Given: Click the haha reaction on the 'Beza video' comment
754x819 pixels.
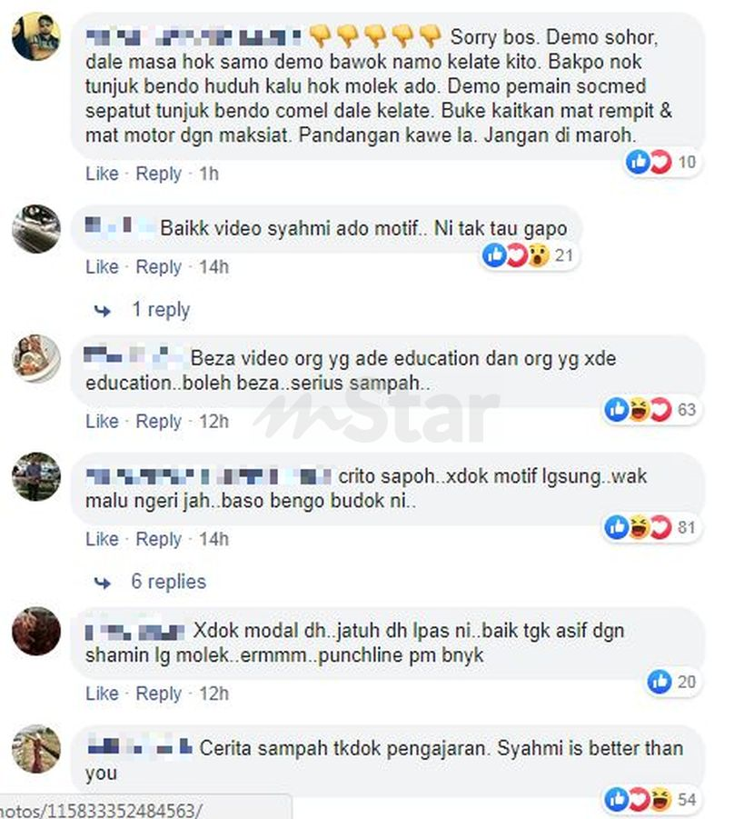Looking at the screenshot, I should (x=639, y=409).
